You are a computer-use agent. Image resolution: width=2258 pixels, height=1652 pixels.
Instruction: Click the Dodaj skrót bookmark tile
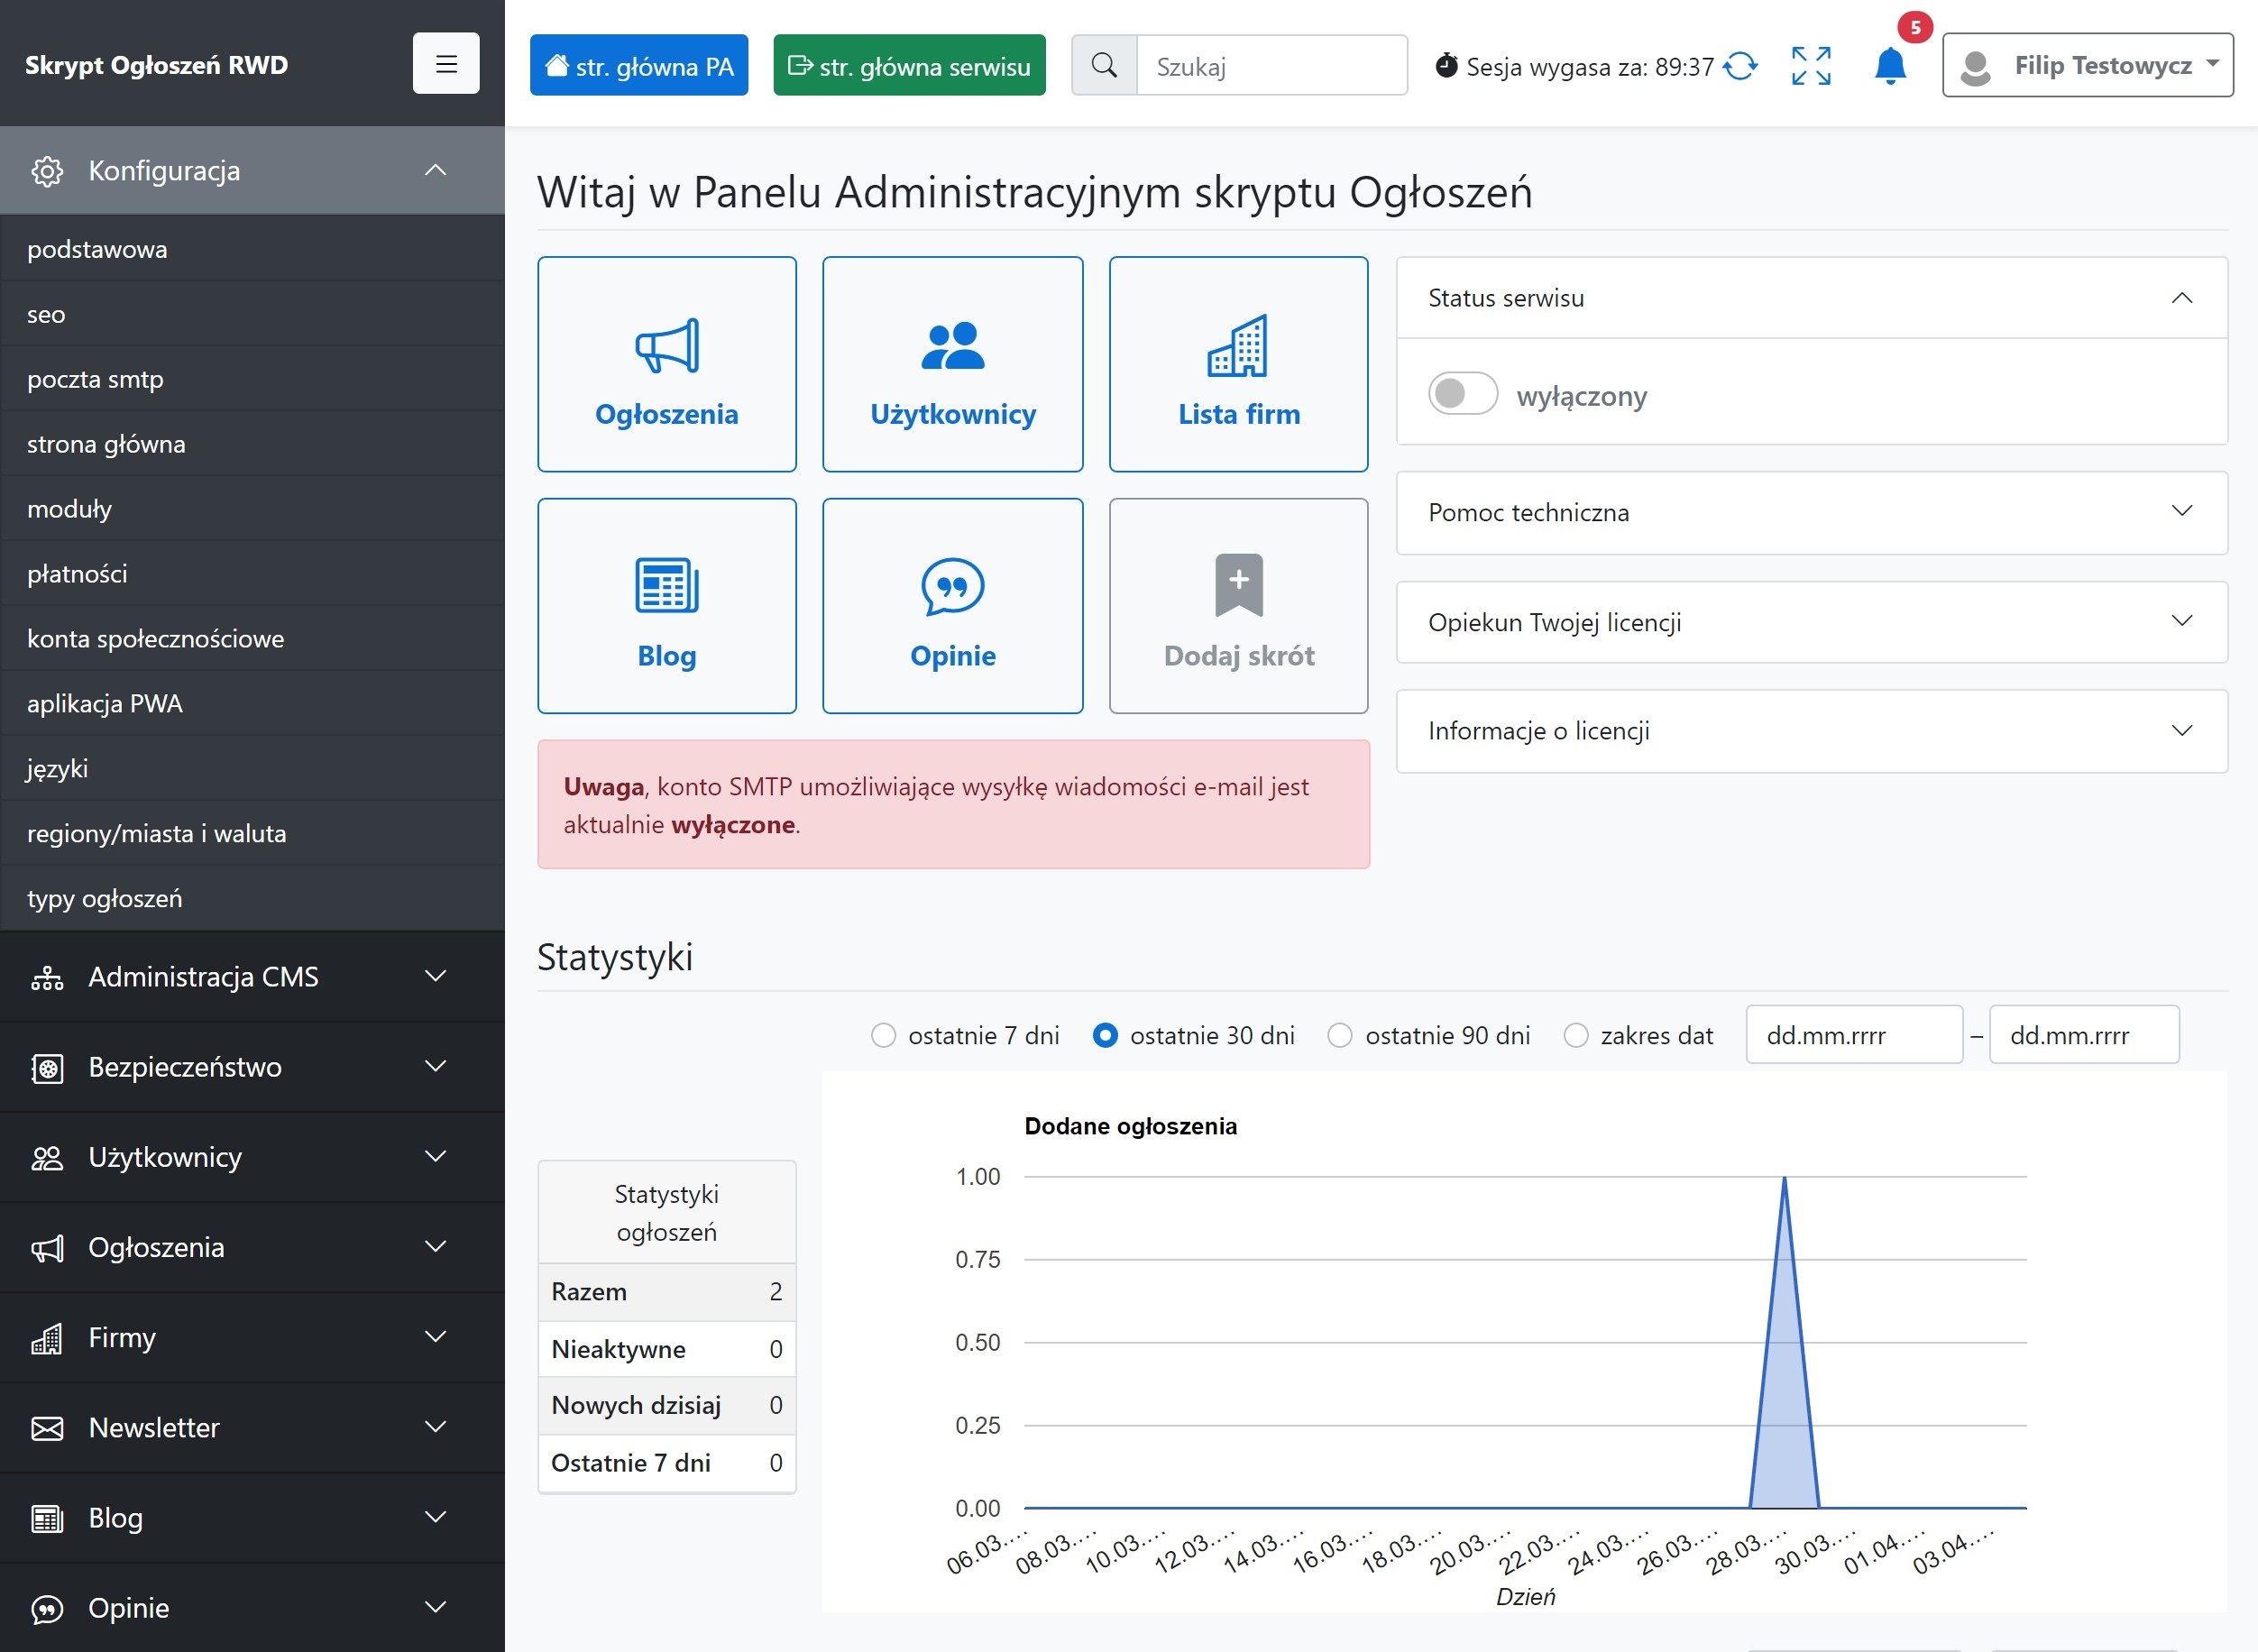pyautogui.click(x=1238, y=606)
